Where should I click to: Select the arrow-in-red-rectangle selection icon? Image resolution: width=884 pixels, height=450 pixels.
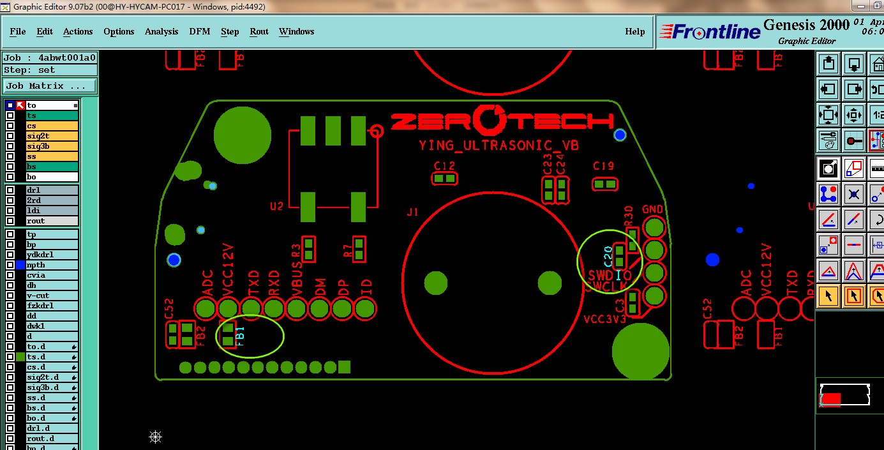point(854,296)
